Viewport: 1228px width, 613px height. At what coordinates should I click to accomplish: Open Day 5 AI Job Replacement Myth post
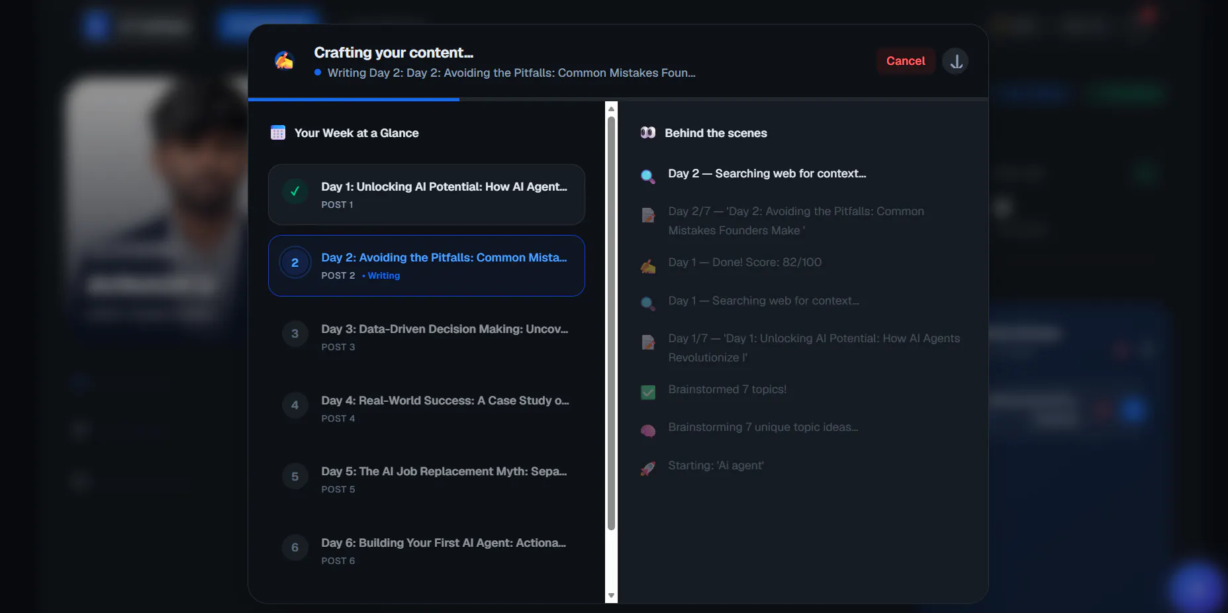(426, 479)
